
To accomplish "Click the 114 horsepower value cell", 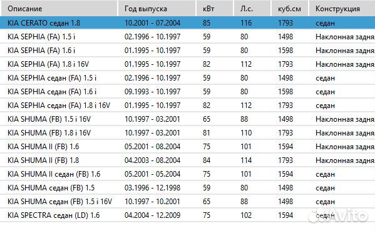I will pyautogui.click(x=246, y=160).
